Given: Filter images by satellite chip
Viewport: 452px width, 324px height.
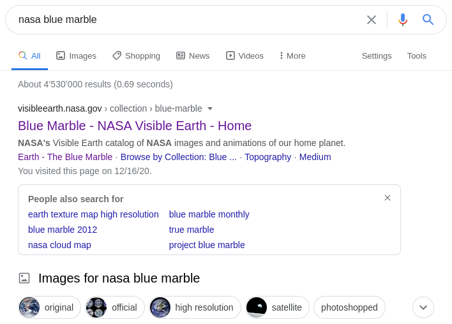Looking at the screenshot, I should pyautogui.click(x=277, y=307).
